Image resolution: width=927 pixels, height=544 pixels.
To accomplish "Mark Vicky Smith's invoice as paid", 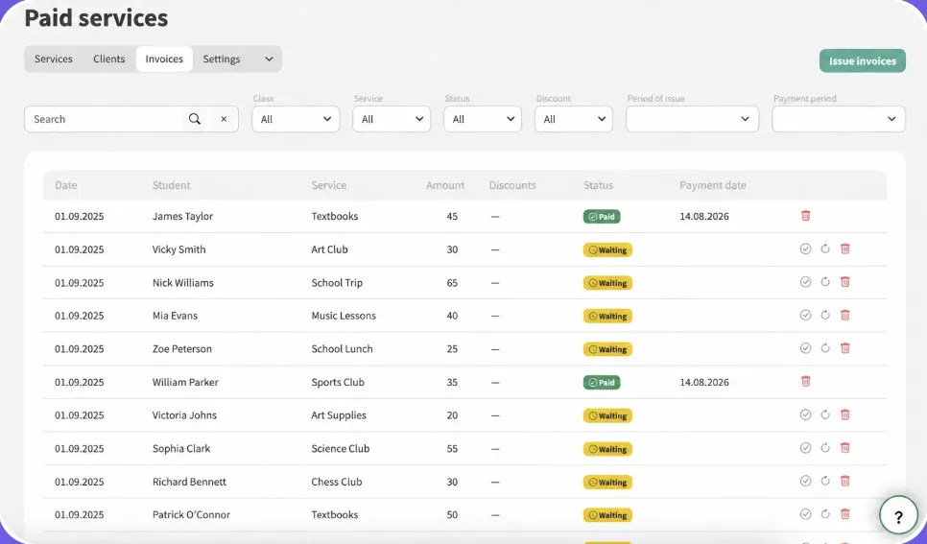I will 805,248.
